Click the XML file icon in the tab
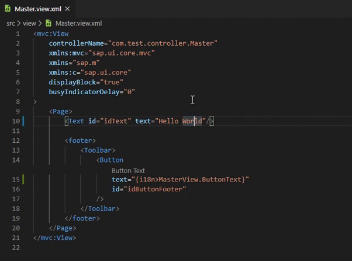 pyautogui.click(x=8, y=9)
